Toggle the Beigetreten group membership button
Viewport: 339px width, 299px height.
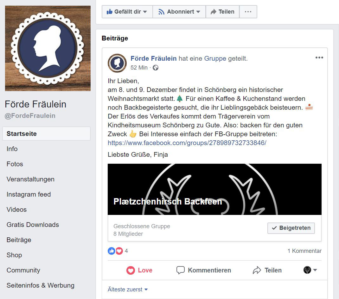[291, 228]
